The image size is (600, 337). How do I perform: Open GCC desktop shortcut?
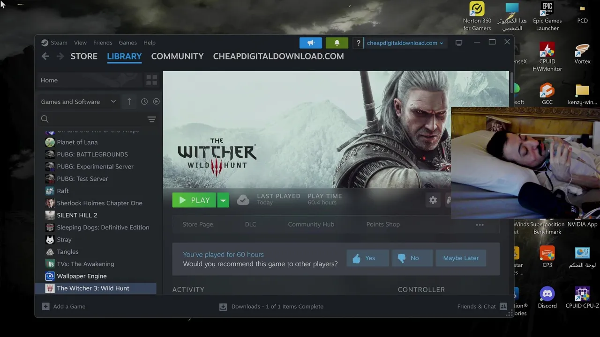pos(547,94)
